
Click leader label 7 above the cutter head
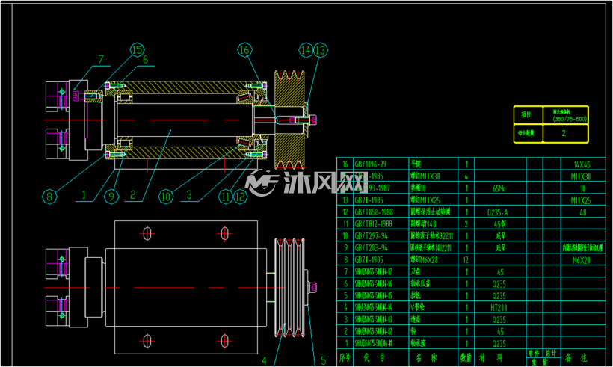click(x=101, y=59)
